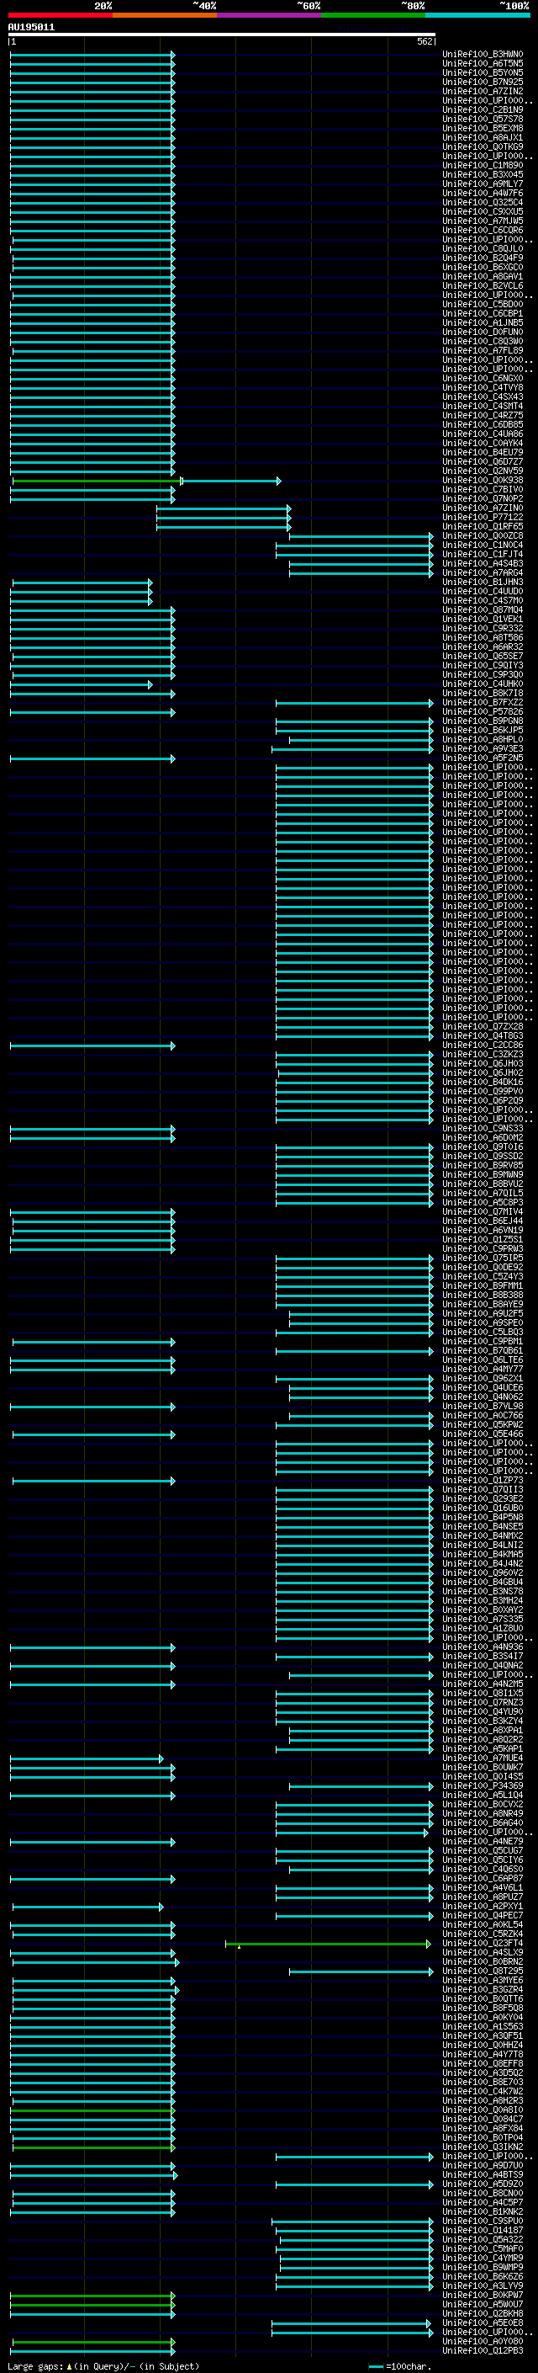This screenshot has width=538, height=2373.
Task: Open hit UniRef100_A6T5N5
Action: (x=483, y=64)
